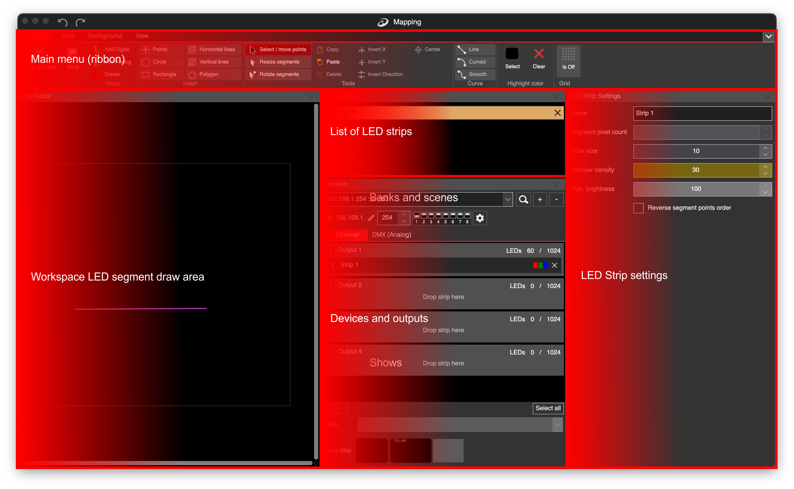Screen dimensions: 794x489
Task: Decrease Max. brightness value
Action: [x=765, y=192]
